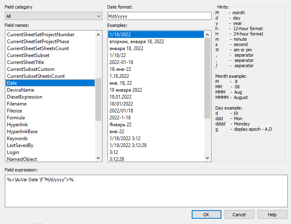Click the Field expression text box
This screenshot has width=291, height=224.
coord(146,191)
